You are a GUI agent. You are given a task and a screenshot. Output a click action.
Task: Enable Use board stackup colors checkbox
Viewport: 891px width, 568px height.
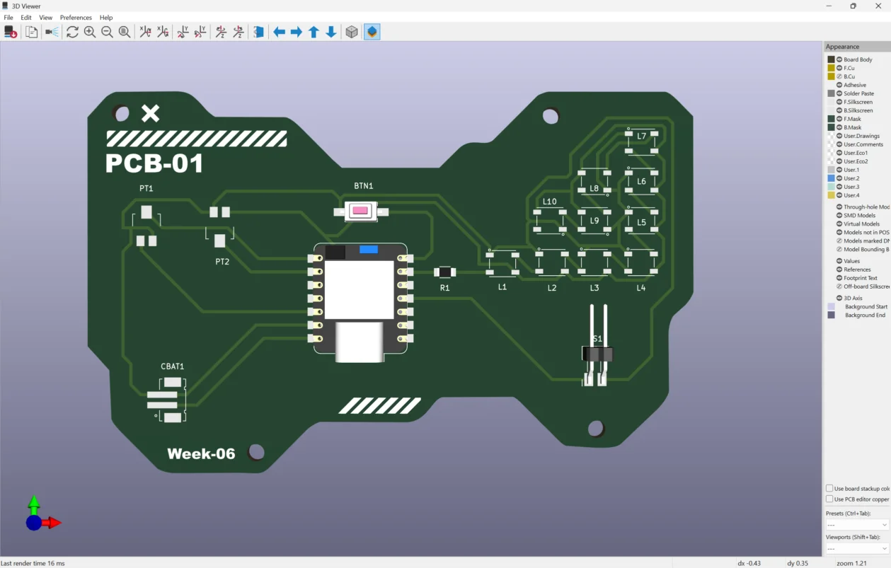[x=829, y=489]
